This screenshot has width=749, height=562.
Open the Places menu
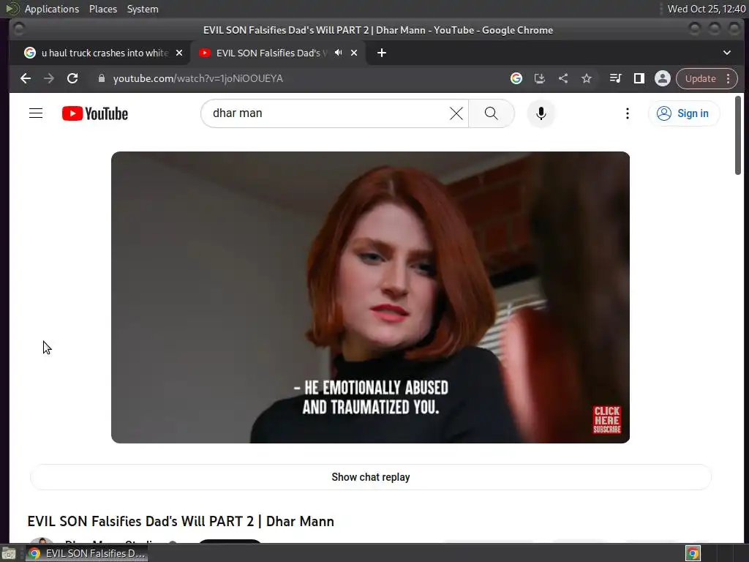coord(102,9)
